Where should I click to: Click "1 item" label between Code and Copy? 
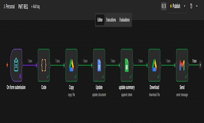[58, 61]
